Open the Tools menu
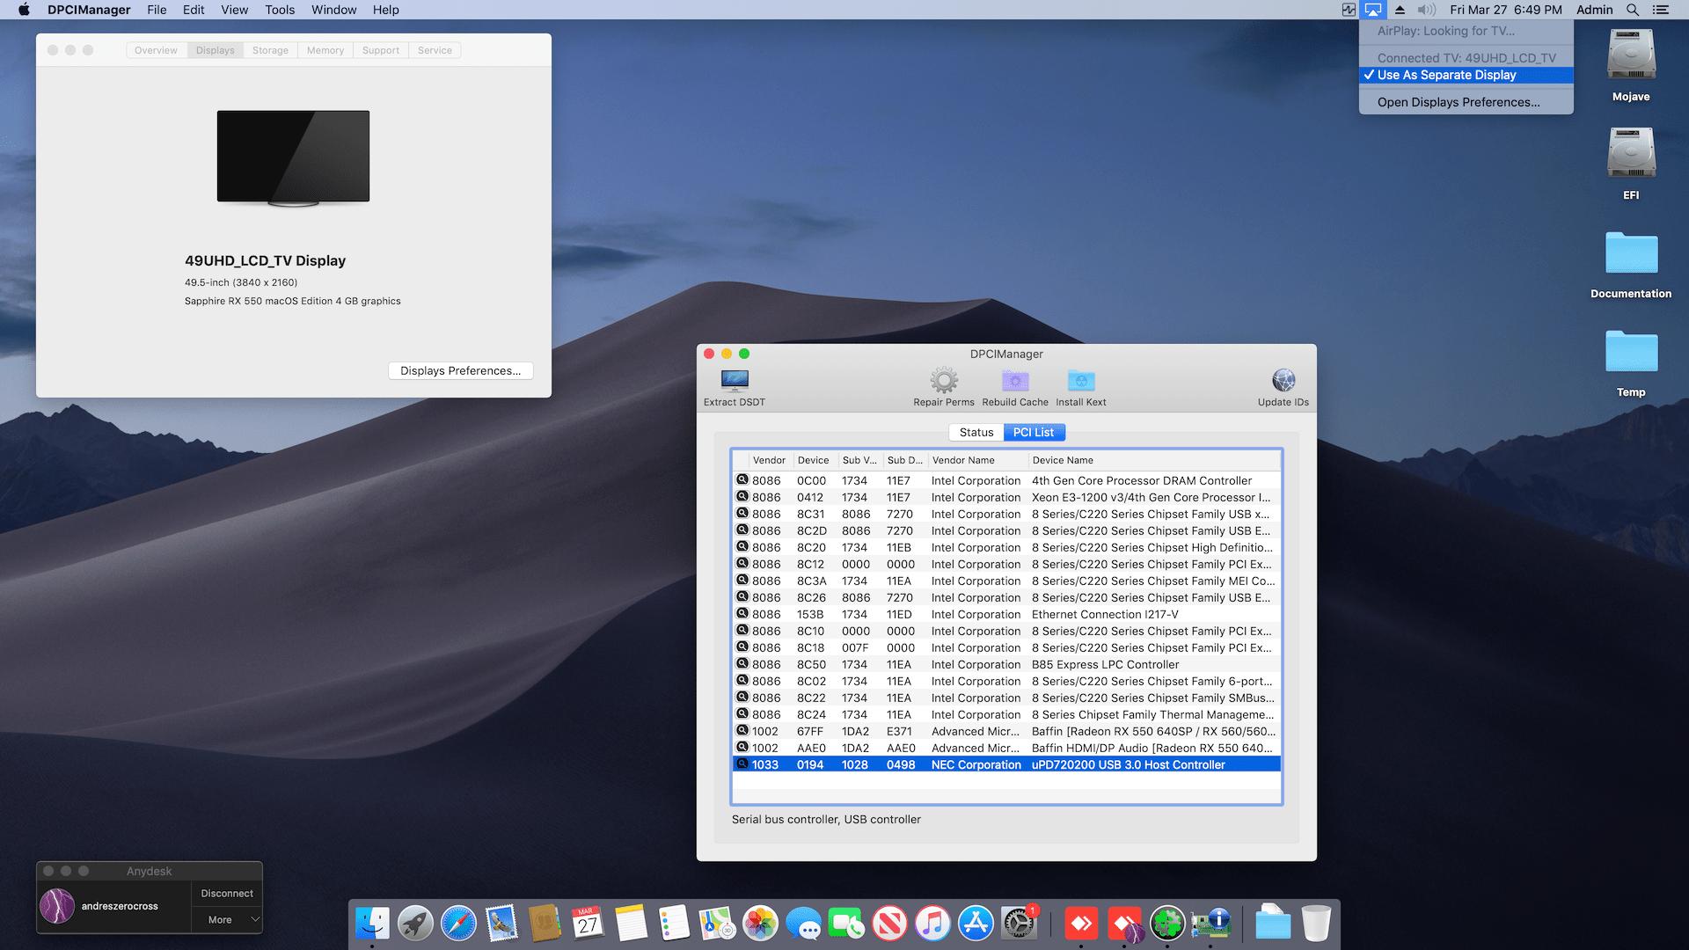Image resolution: width=1689 pixels, height=950 pixels. click(x=279, y=10)
